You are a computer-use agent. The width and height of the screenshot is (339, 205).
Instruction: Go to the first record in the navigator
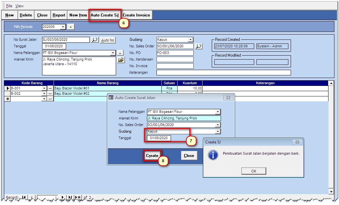pyautogui.click(x=24, y=197)
